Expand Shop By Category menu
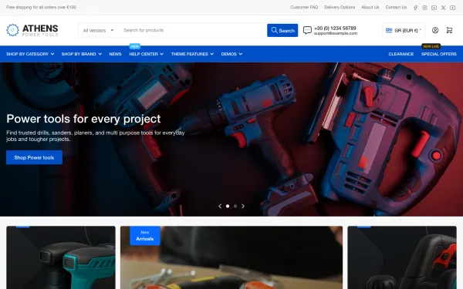 pos(30,54)
